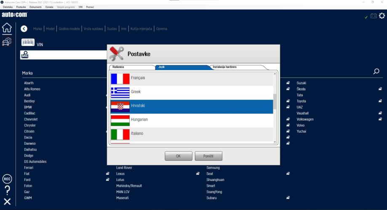Viewport: 387px width, 210px height.
Task: Select Greek in the language list
Action: coord(192,93)
